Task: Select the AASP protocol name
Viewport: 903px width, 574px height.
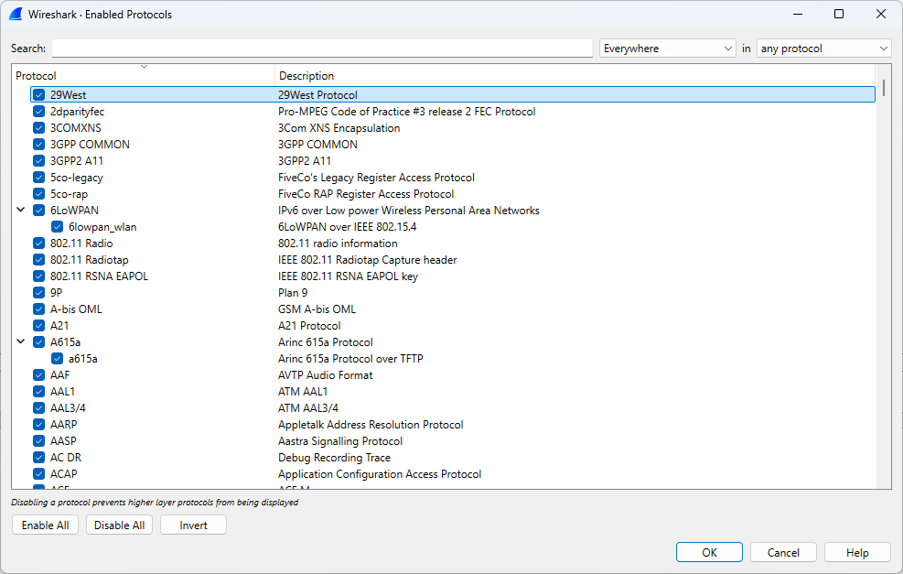Action: pos(63,441)
